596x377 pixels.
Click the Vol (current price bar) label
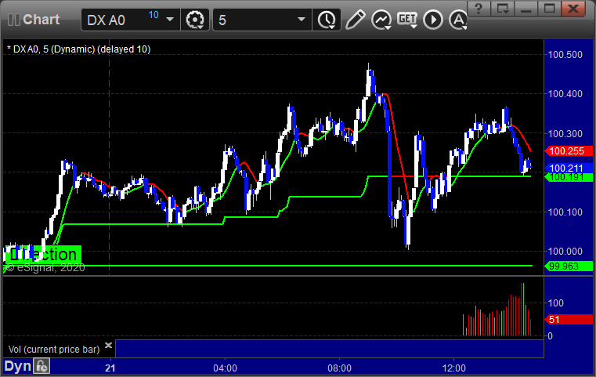[54, 350]
